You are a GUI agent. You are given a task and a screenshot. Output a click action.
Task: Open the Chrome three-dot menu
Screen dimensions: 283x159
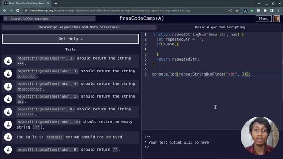[x=279, y=11]
